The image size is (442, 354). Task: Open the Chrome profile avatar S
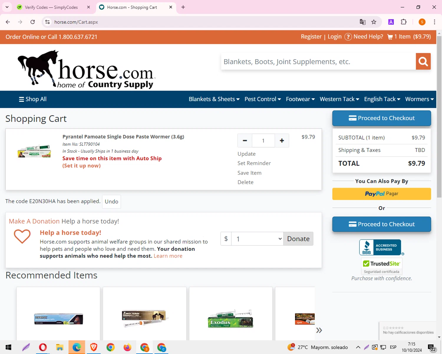click(422, 22)
